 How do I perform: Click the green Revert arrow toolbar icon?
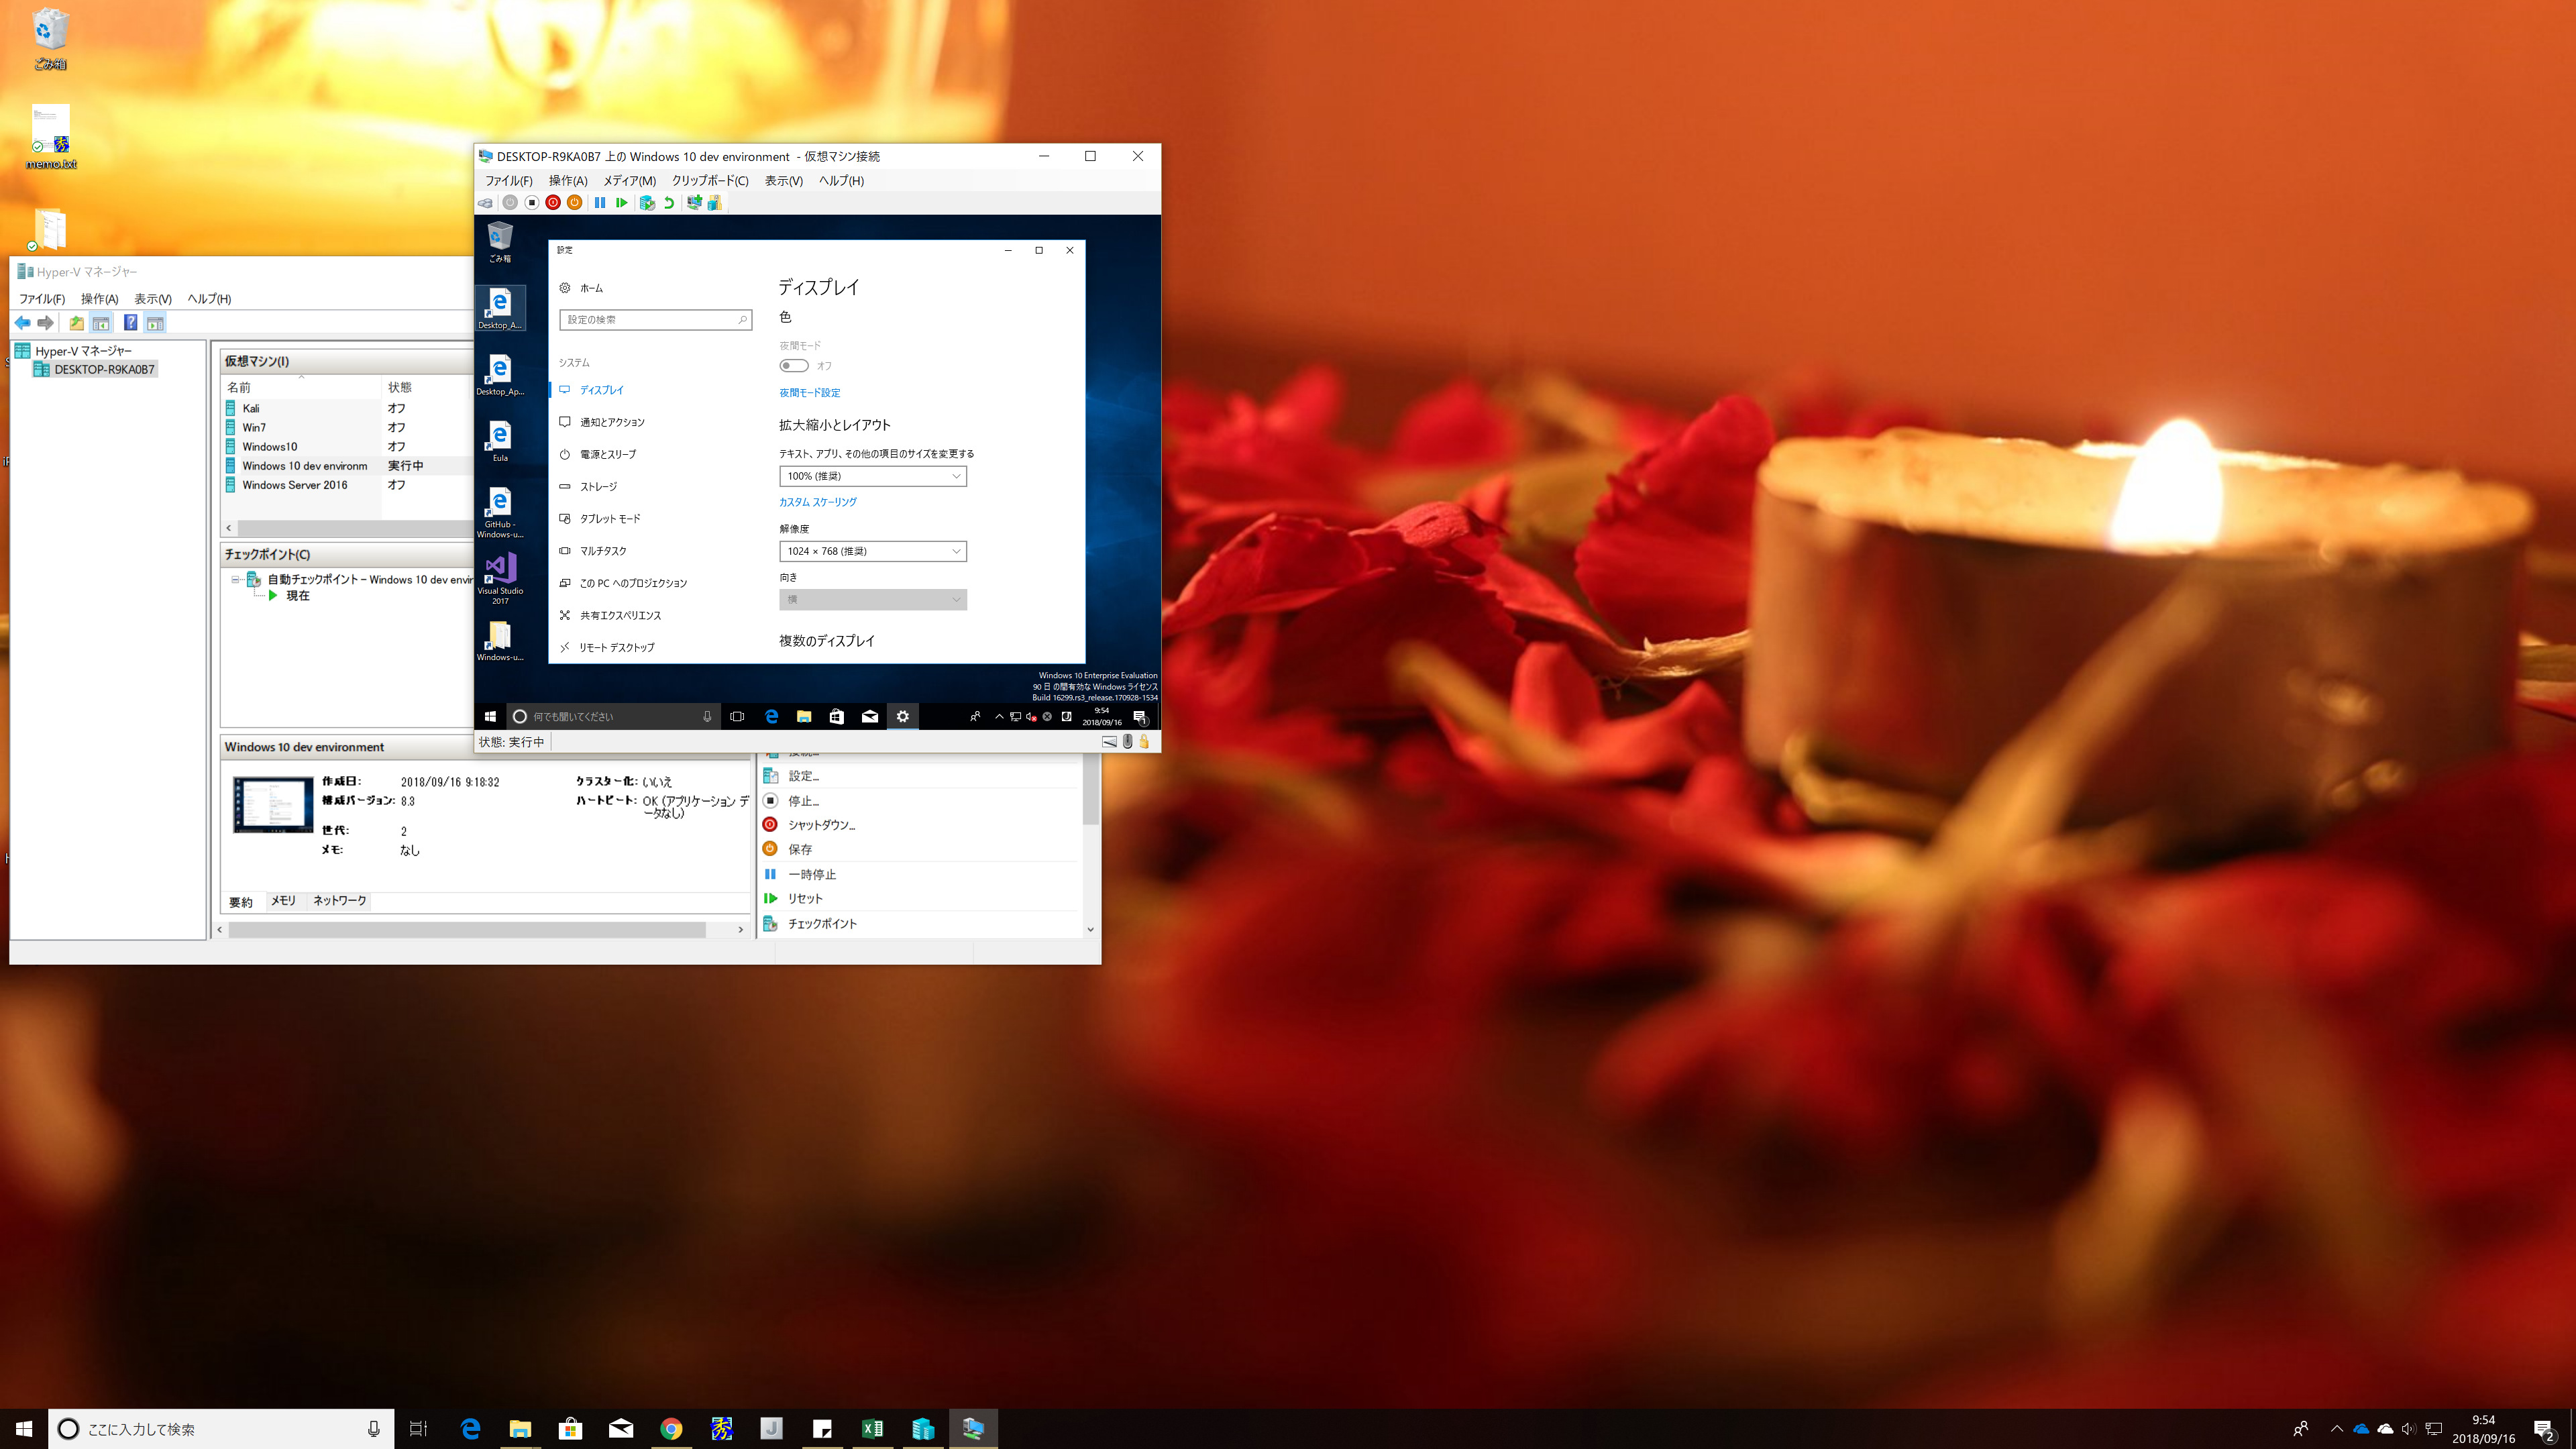669,203
